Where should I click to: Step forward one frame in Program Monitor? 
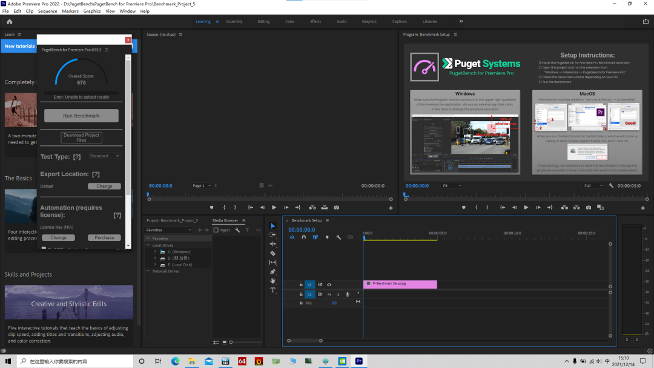coord(538,208)
